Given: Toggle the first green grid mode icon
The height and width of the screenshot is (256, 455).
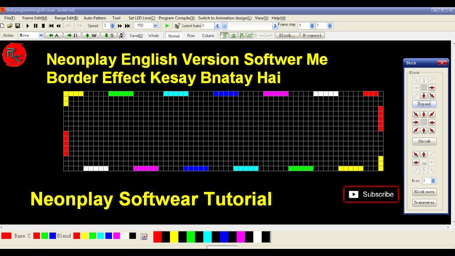Looking at the screenshot, I should 224,35.
